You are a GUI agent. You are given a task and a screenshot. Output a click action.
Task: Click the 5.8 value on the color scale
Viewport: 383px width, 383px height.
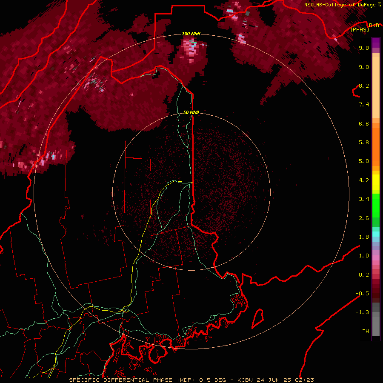click(x=364, y=142)
